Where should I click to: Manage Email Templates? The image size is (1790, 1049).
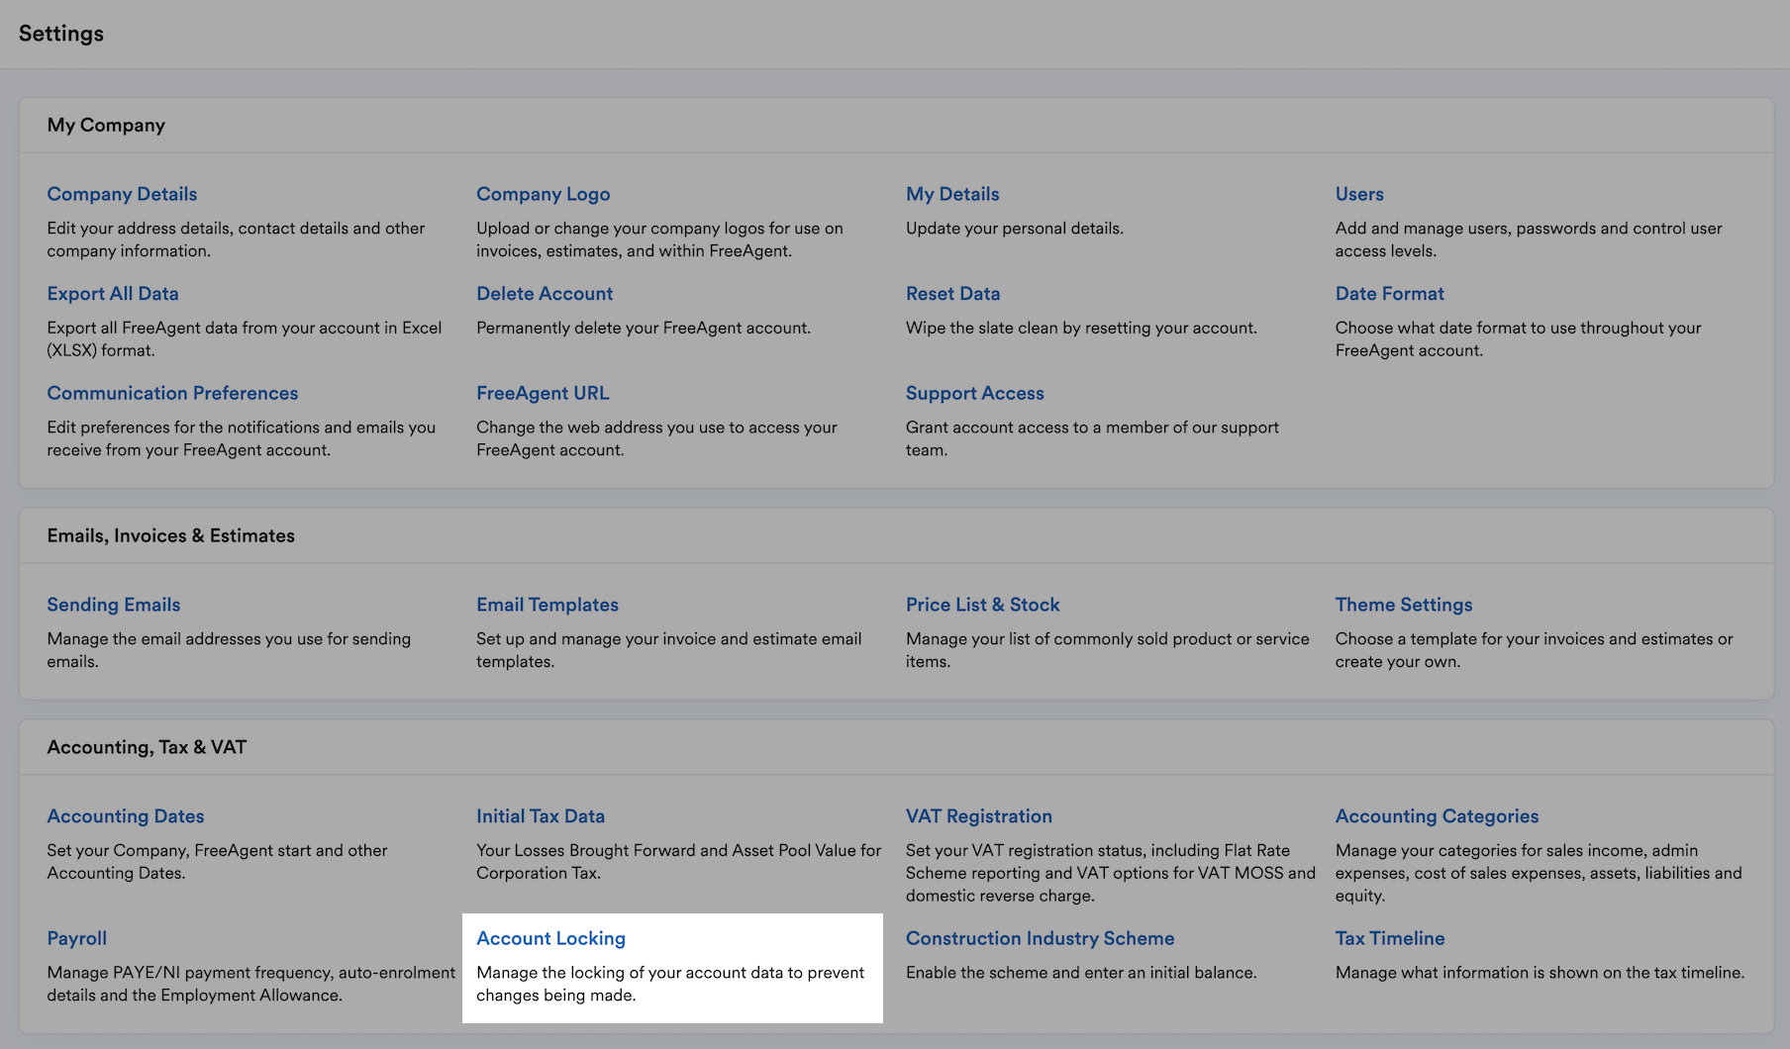coord(547,605)
